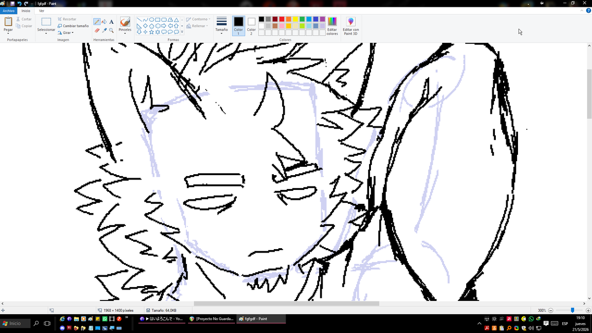Click the Seleccionar rectangle icon
The image size is (592, 333).
(46, 22)
